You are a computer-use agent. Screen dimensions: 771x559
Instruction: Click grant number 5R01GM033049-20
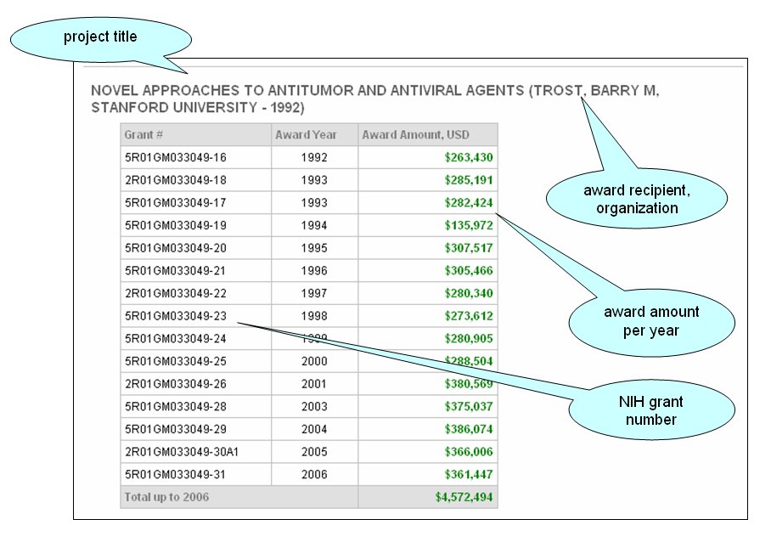176,248
